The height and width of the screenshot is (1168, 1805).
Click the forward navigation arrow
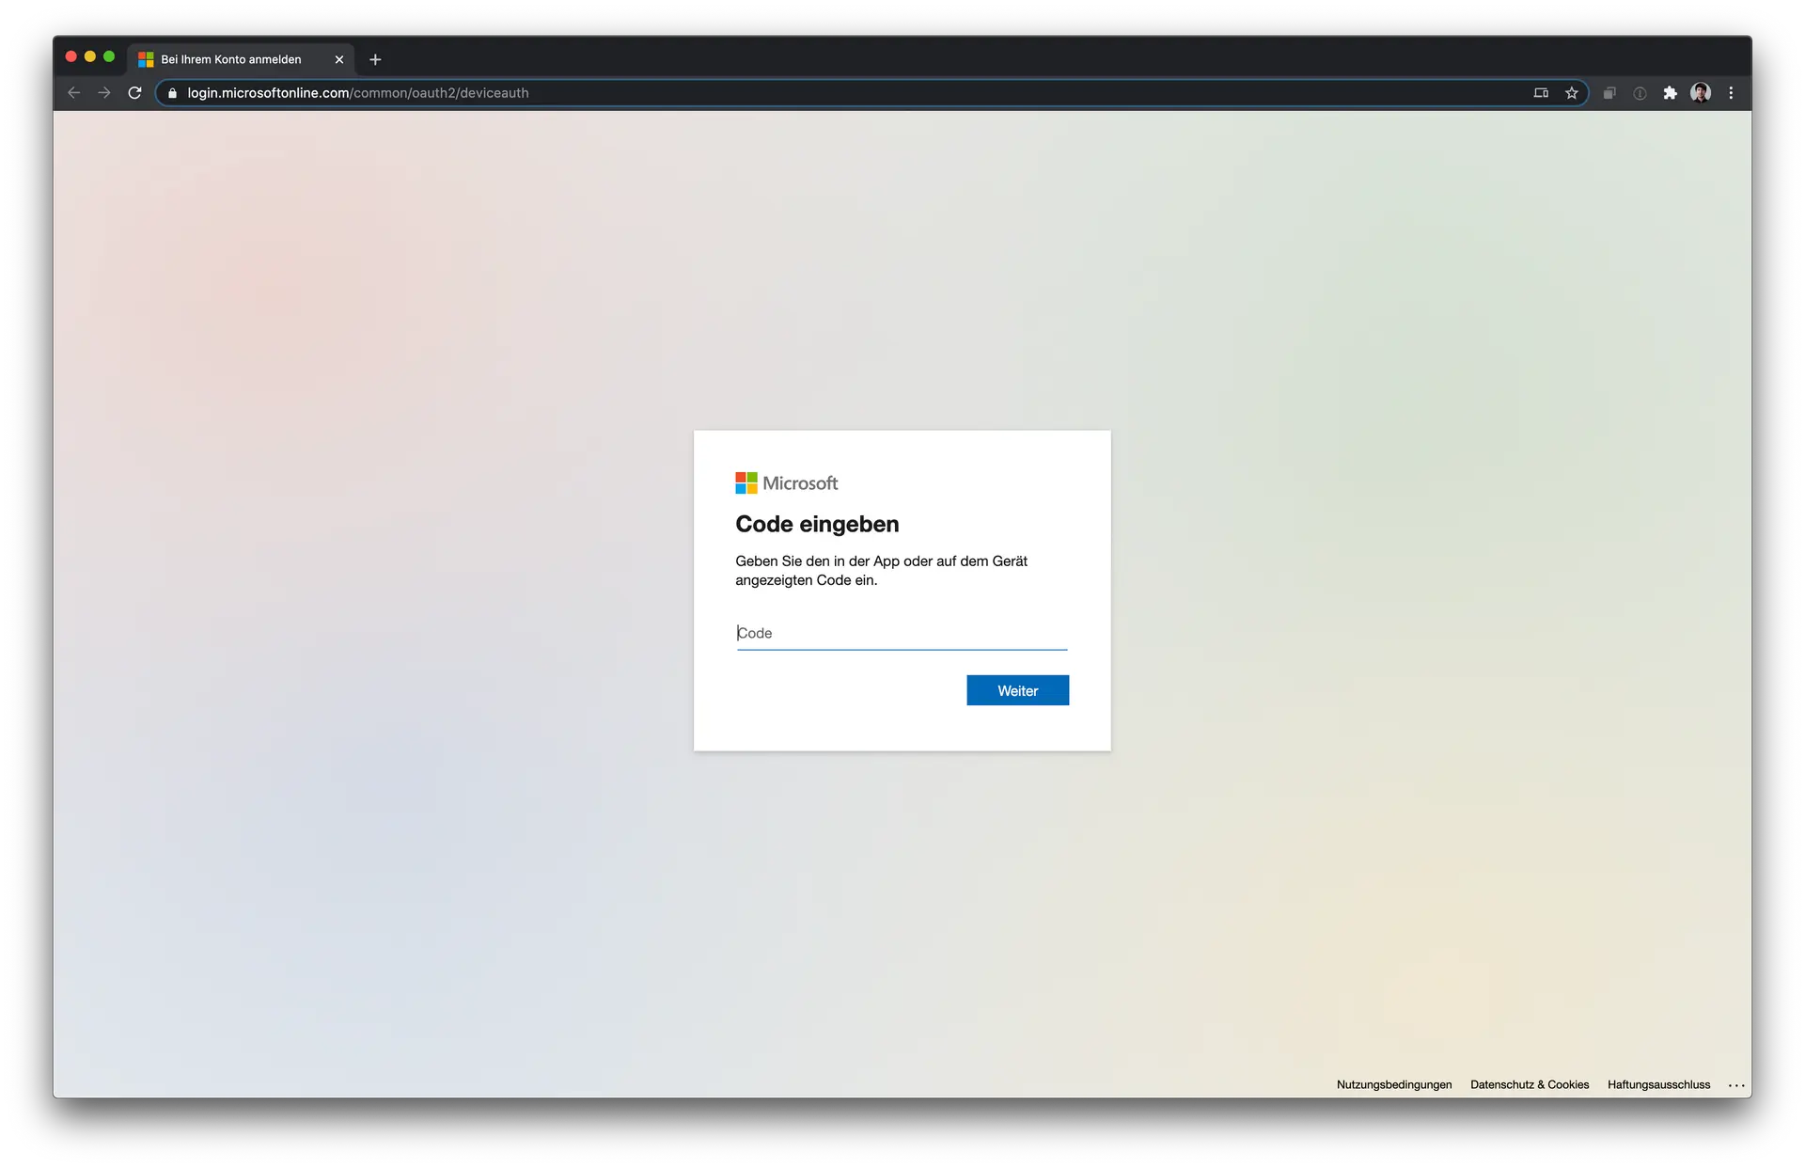tap(103, 92)
